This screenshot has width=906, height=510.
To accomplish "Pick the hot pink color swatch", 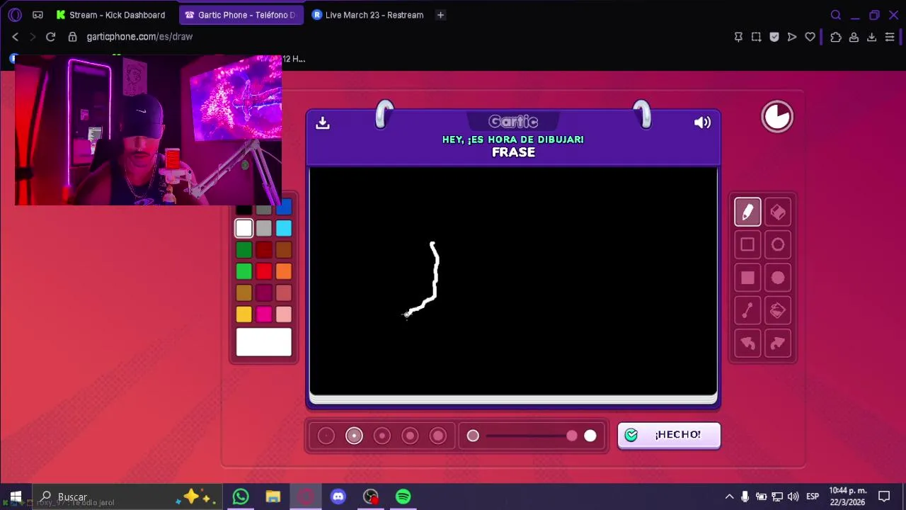I will point(264,314).
